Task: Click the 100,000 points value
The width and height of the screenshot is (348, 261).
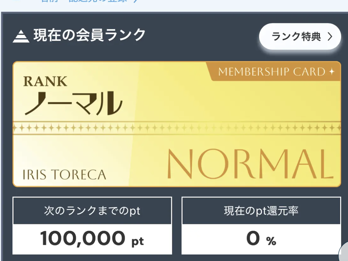Action: click(x=83, y=239)
